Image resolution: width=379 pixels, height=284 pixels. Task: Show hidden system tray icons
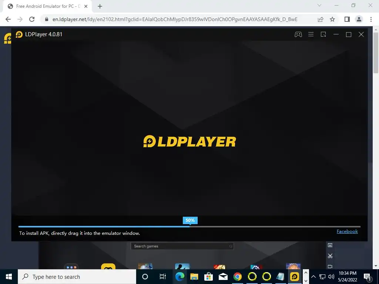pyautogui.click(x=313, y=277)
